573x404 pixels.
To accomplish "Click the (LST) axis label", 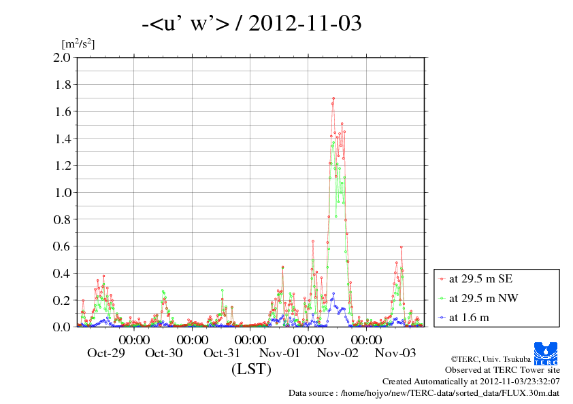I will click(251, 369).
